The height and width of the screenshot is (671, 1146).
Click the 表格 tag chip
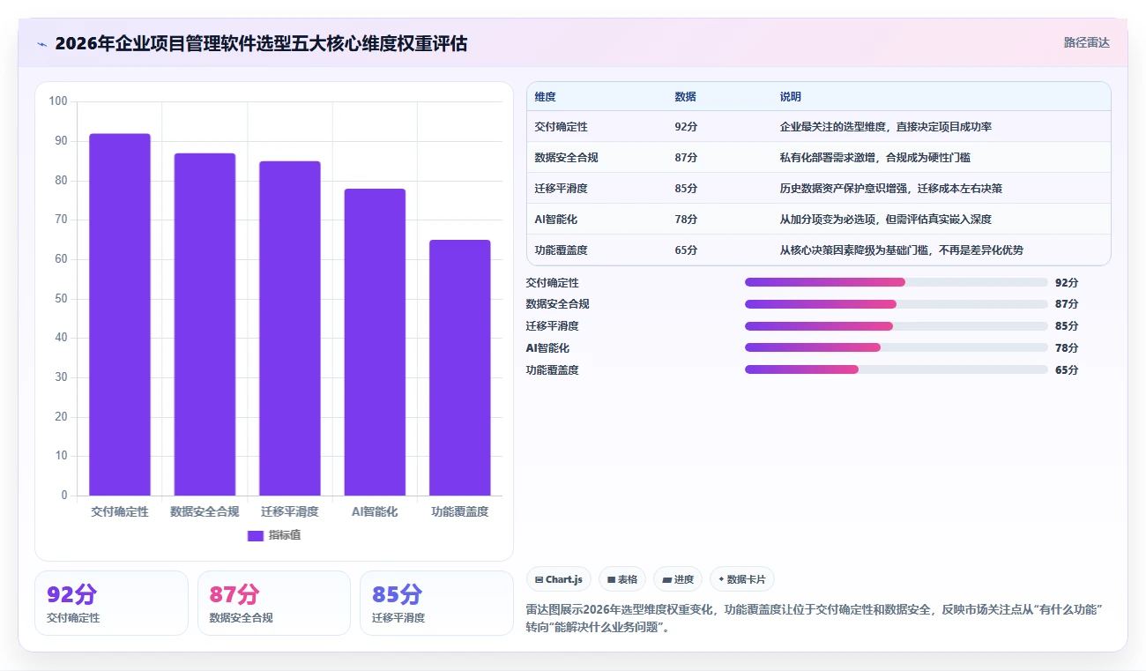[x=621, y=579]
